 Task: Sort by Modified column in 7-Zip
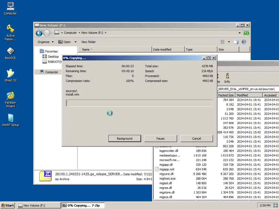[249, 95]
